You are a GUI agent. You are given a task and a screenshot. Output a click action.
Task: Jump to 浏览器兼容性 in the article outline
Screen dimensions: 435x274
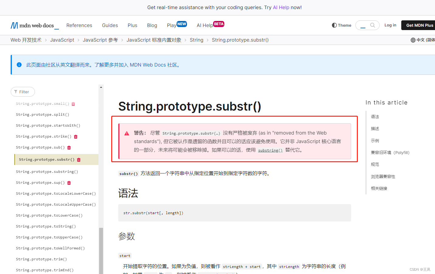click(383, 176)
